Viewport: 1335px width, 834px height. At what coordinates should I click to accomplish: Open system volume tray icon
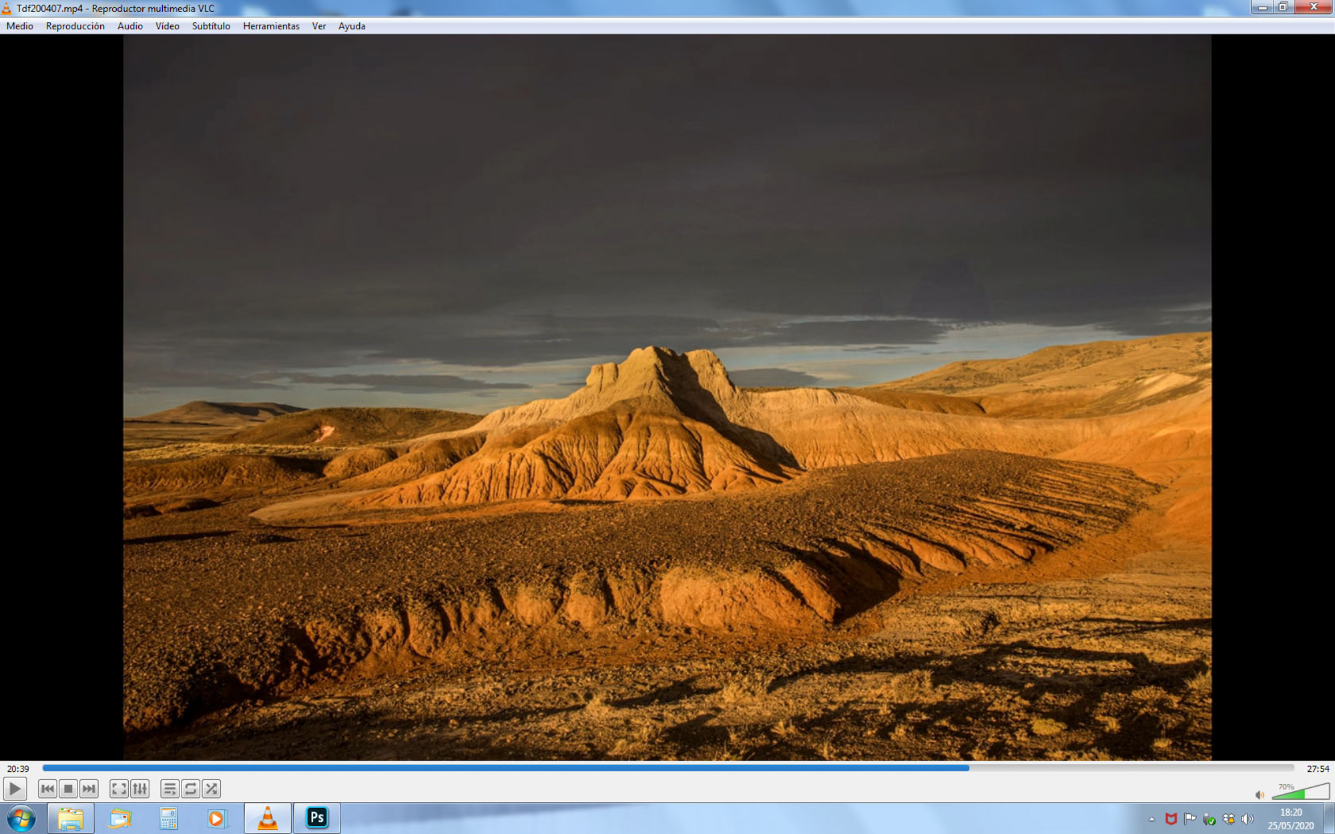(x=1247, y=819)
